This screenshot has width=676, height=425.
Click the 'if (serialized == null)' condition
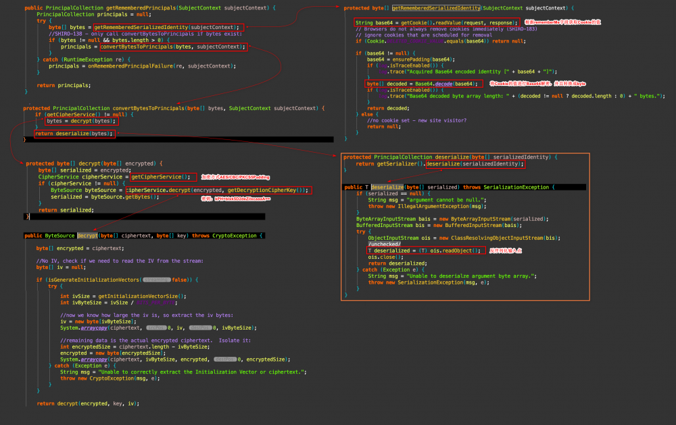[x=393, y=193]
